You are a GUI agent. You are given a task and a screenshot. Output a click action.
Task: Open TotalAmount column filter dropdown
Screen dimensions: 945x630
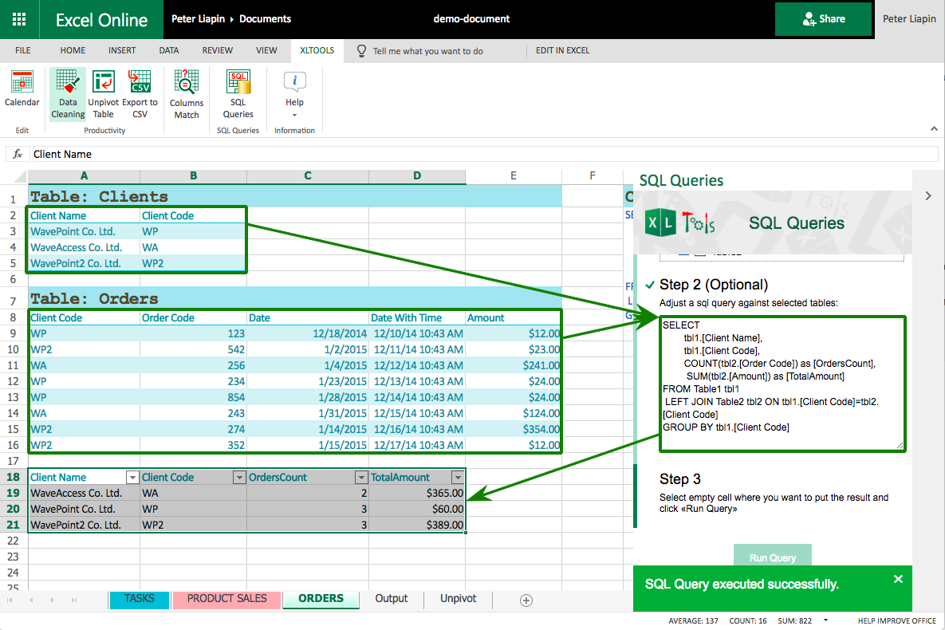(x=458, y=478)
